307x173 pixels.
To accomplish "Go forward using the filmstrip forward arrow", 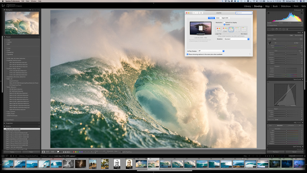I will click(x=16, y=156).
